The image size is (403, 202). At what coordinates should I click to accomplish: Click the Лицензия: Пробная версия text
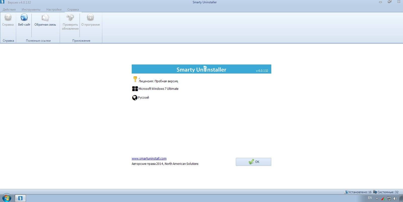coord(158,81)
